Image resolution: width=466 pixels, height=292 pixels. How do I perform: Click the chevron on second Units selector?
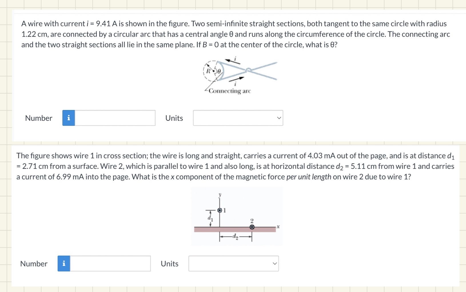(x=274, y=263)
